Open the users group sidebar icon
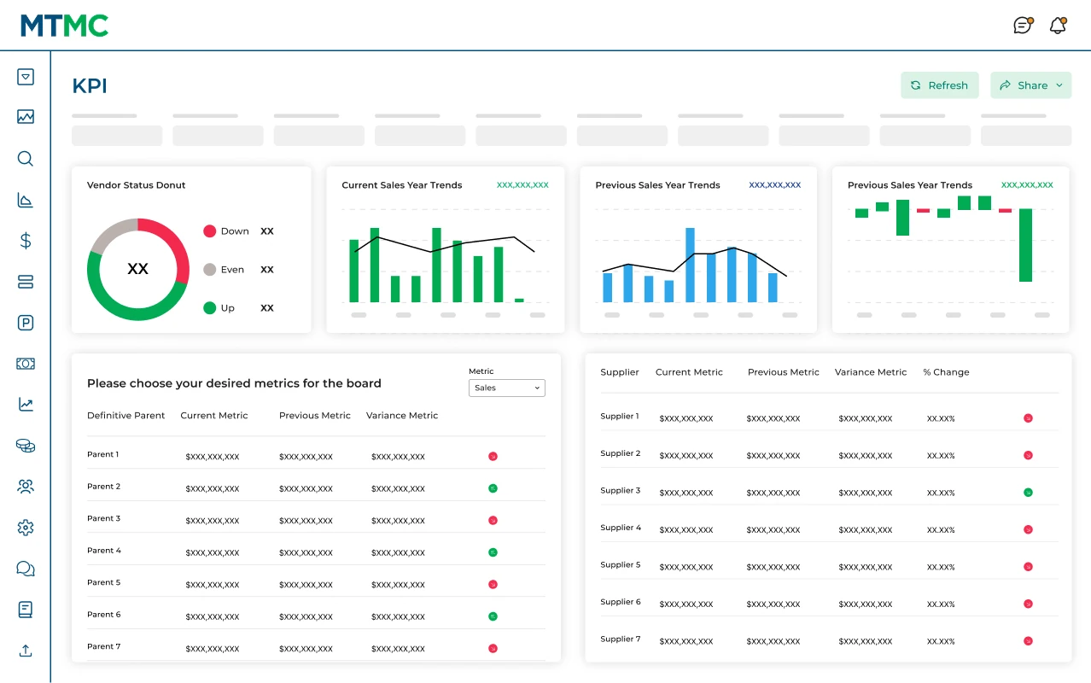 [x=26, y=487]
